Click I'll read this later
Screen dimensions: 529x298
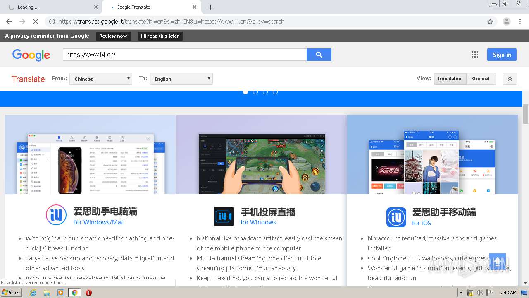click(x=160, y=36)
